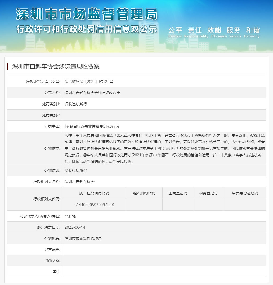Click the slogan word 和谐 Harmony
Viewport: 273px width, 285px height.
(252, 32)
